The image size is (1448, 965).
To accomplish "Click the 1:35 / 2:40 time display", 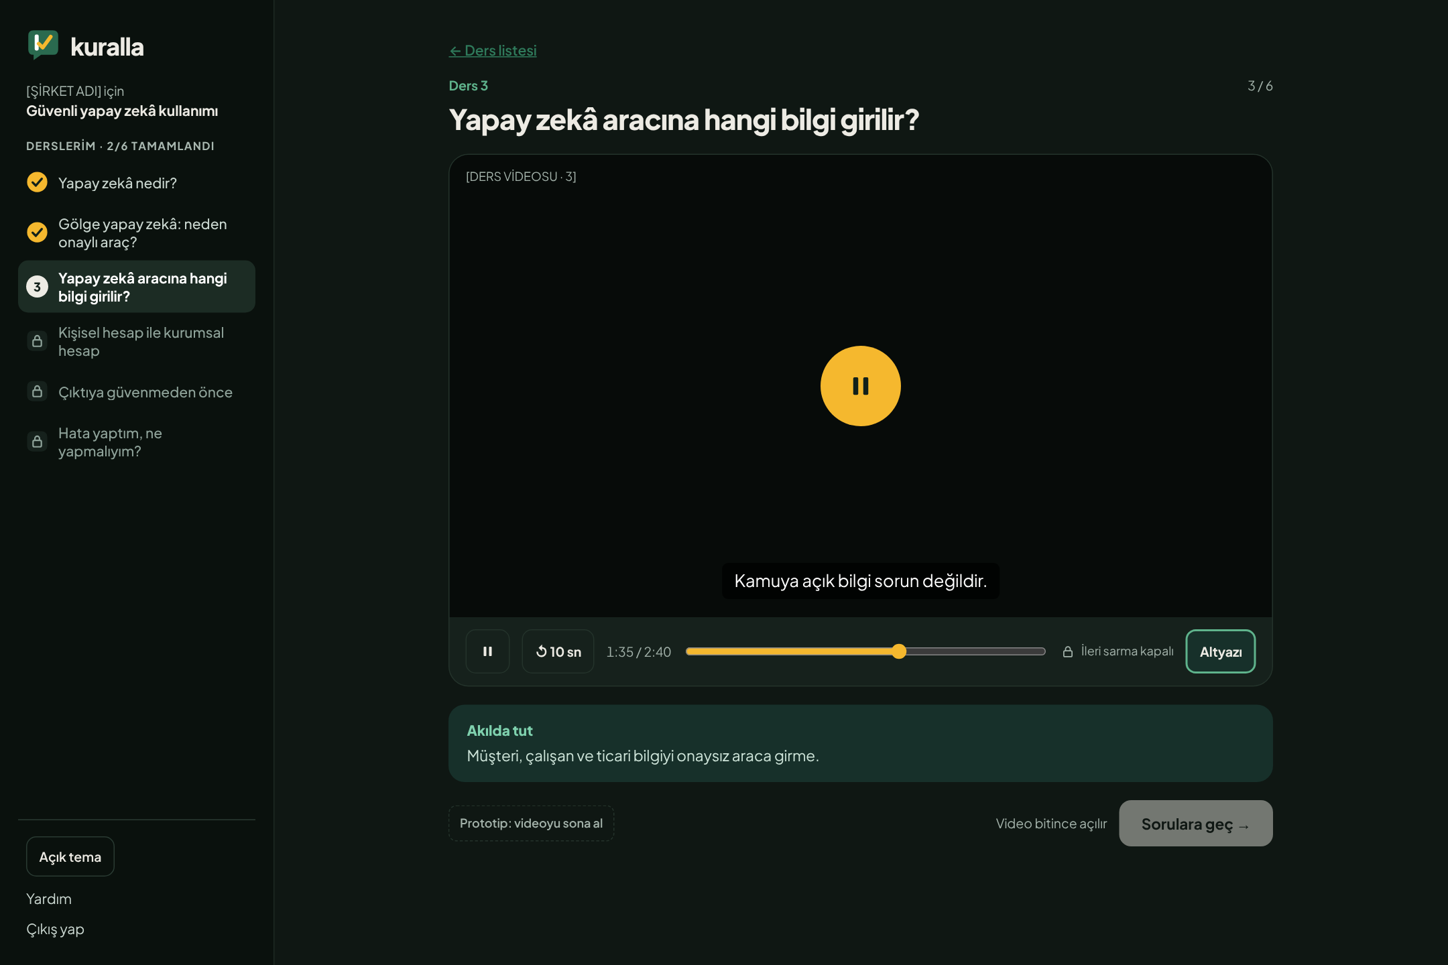I will pyautogui.click(x=638, y=652).
